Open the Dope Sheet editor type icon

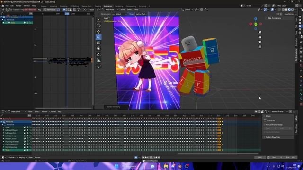click(x=3, y=112)
